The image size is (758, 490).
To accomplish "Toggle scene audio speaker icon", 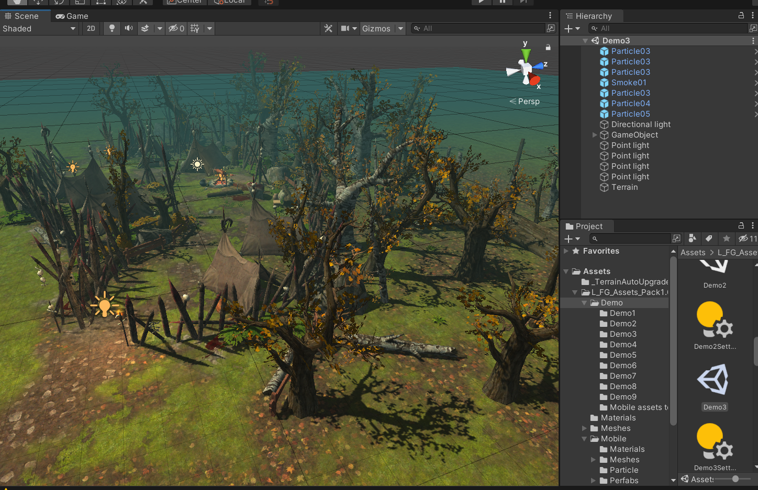I will pyautogui.click(x=128, y=28).
